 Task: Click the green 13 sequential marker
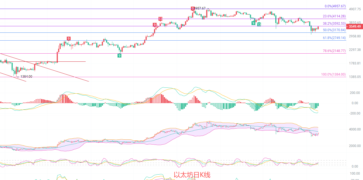[x=259, y=24]
